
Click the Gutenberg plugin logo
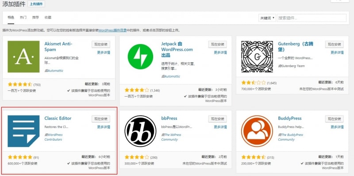257,57
